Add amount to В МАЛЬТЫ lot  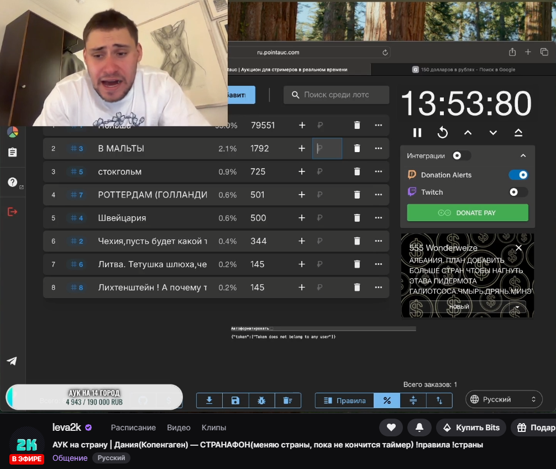click(x=302, y=148)
